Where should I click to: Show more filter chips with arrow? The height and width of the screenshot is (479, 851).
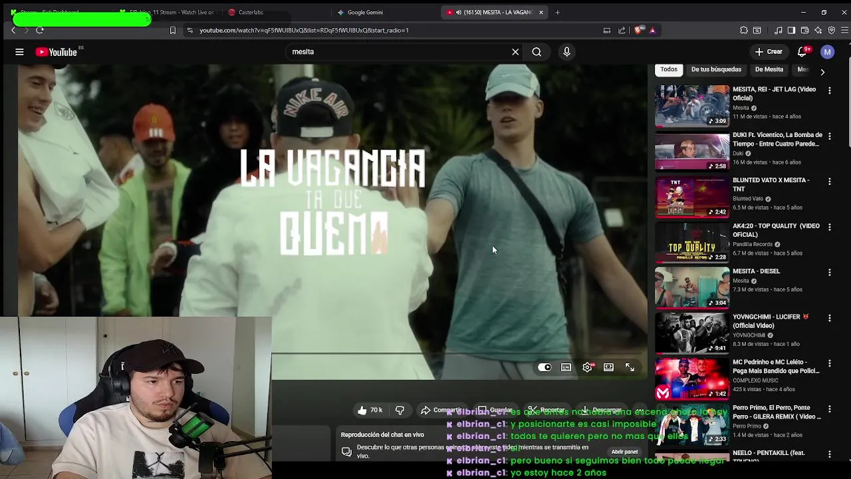click(822, 72)
